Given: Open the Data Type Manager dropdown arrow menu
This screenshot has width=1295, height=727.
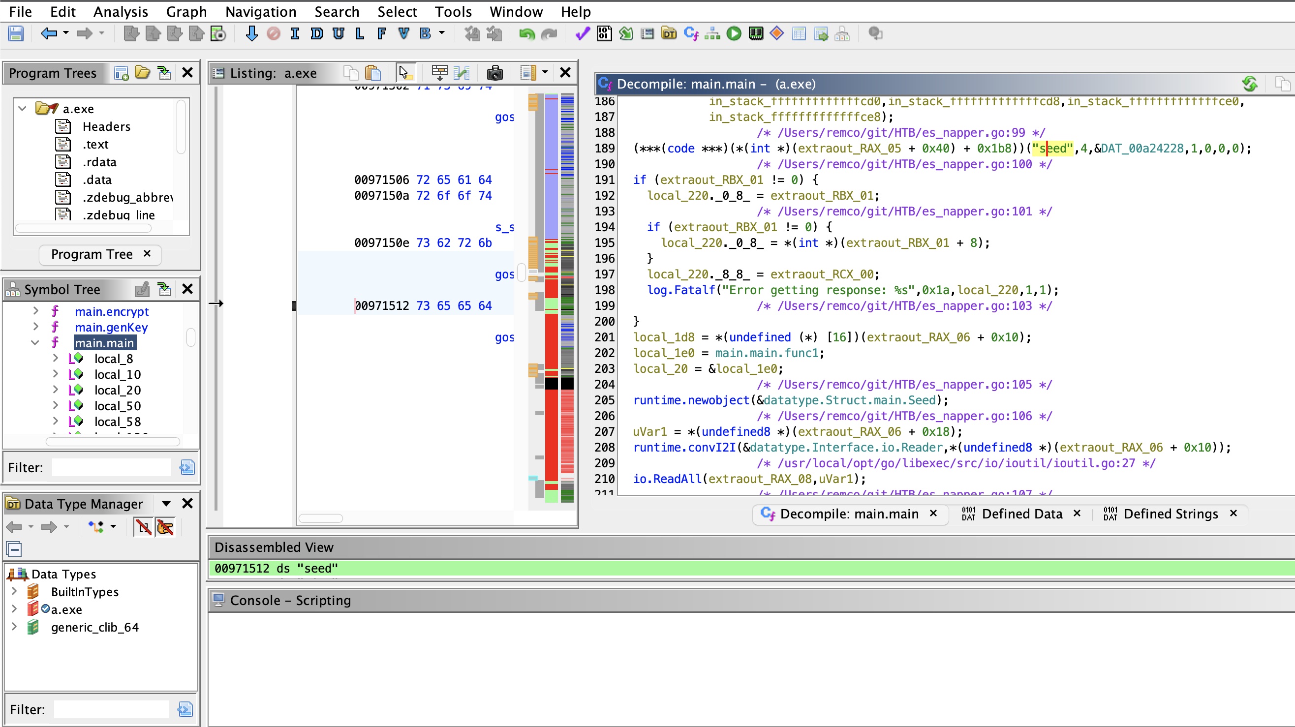Looking at the screenshot, I should coord(166,503).
